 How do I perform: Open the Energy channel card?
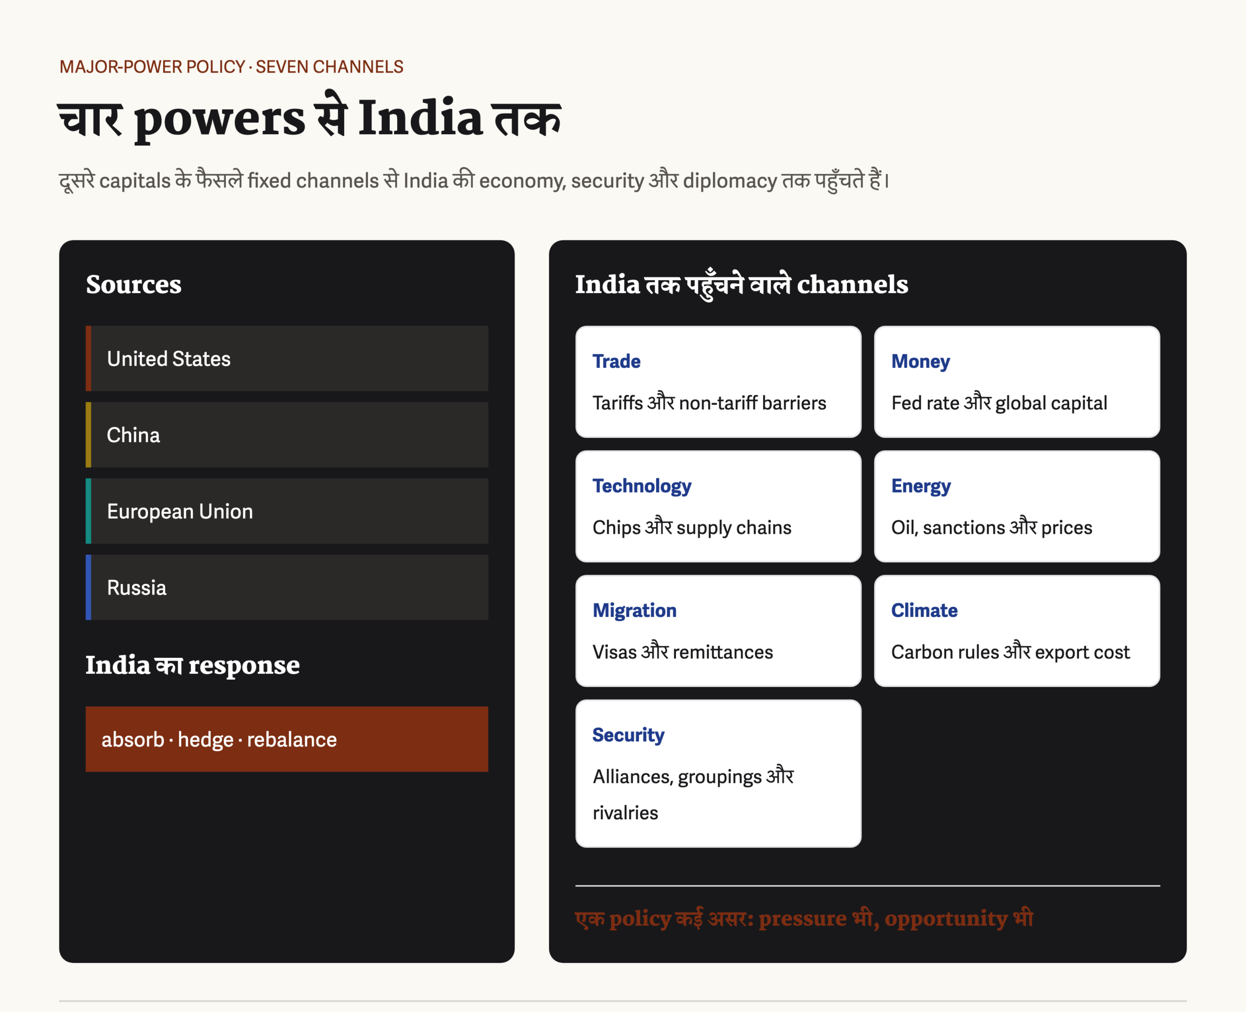(x=1017, y=506)
